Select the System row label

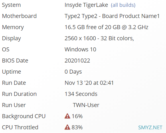click(x=11, y=5)
